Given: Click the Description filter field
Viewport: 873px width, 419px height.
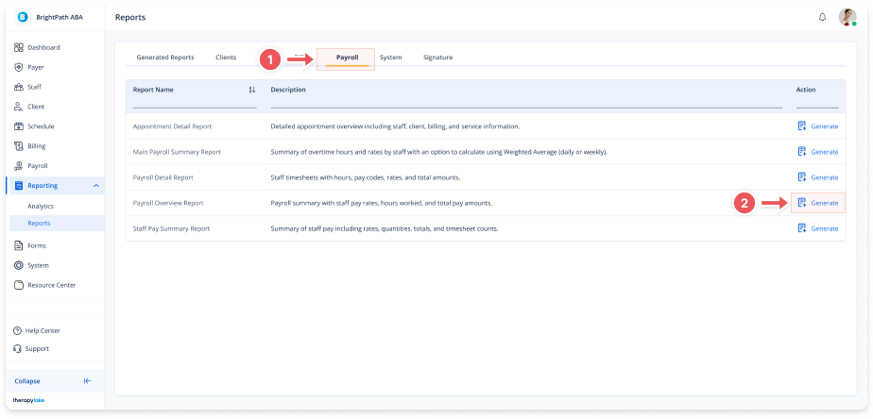Looking at the screenshot, I should tap(526, 103).
